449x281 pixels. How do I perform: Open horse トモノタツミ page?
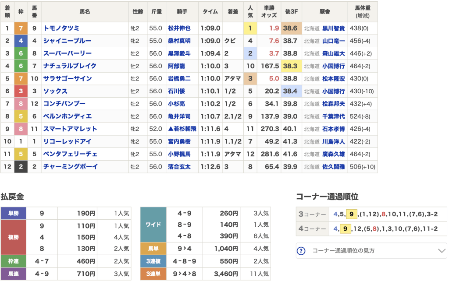pyautogui.click(x=61, y=28)
